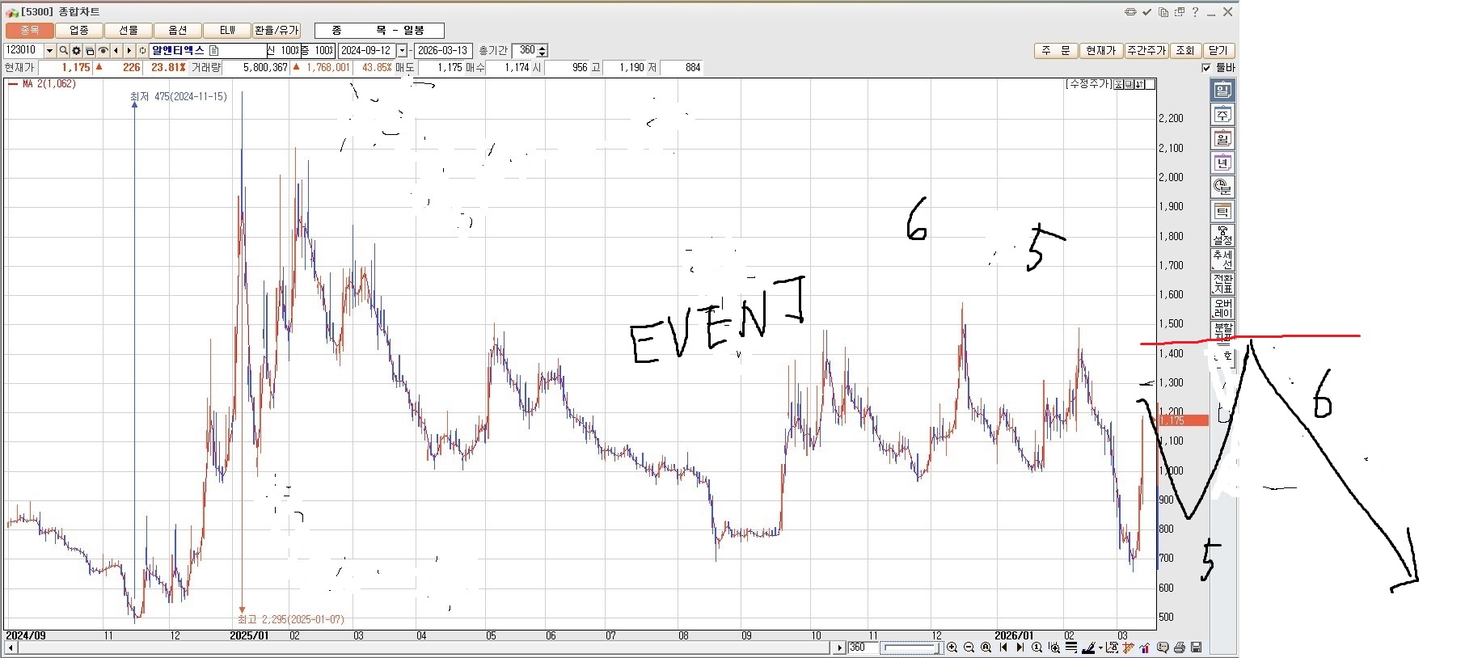
Task: Open the start date 2024-09-12 dropdown
Action: coord(402,51)
